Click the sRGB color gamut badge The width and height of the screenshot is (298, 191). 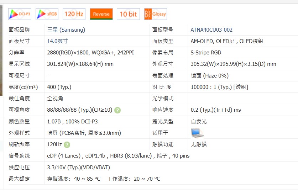[47, 14]
